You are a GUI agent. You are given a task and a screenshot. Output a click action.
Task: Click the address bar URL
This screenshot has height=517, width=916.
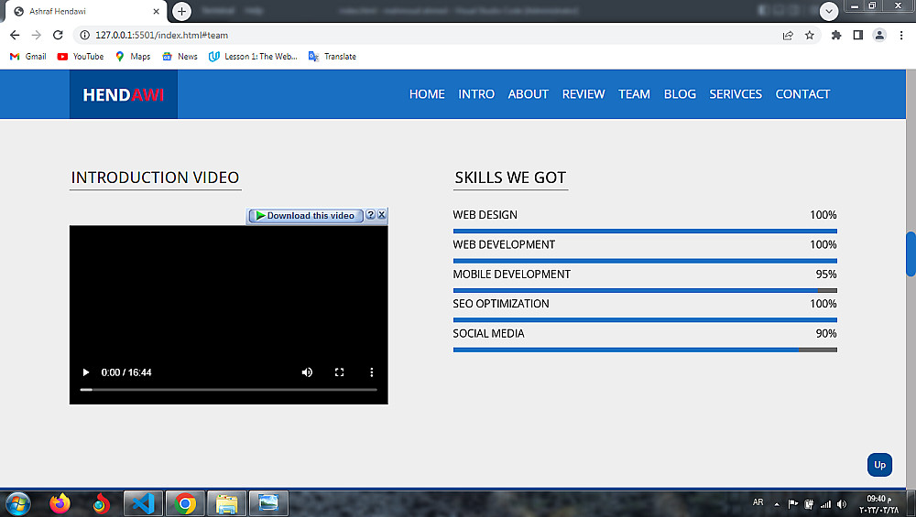tap(162, 35)
